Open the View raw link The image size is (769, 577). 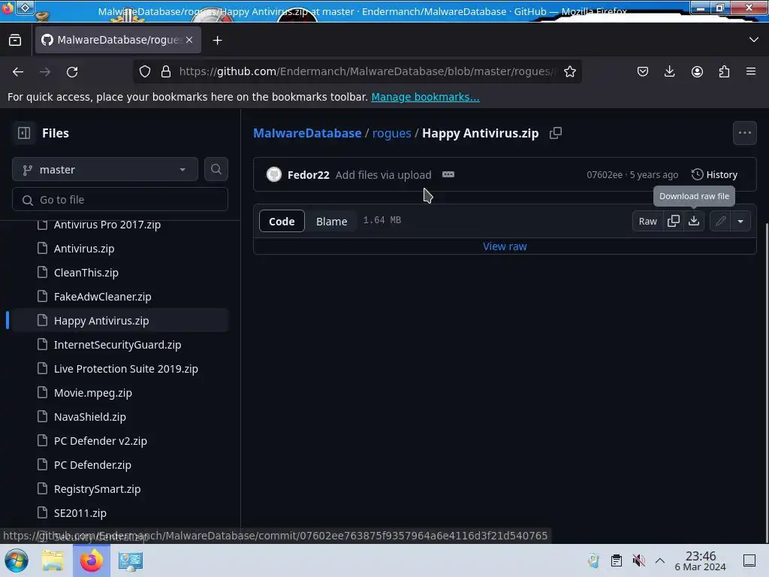coord(505,246)
